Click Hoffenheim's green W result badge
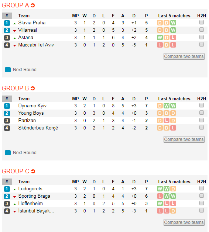 160,204
